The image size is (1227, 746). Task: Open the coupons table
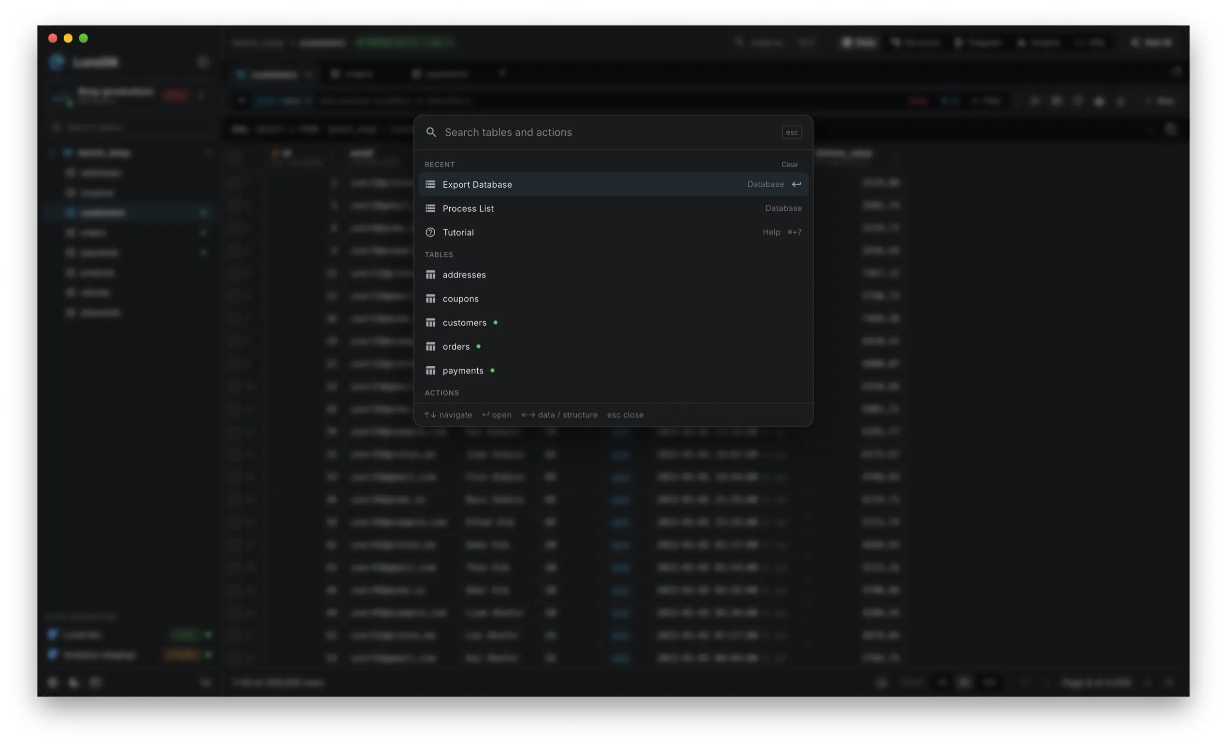point(613,299)
